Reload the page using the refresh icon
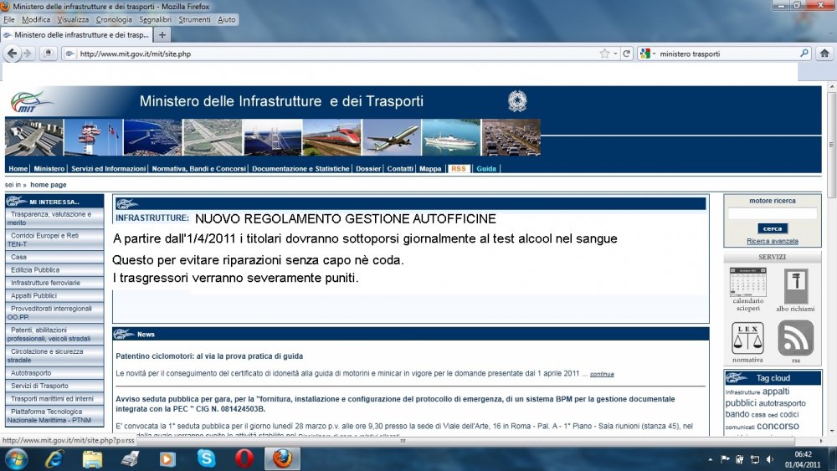 tap(627, 54)
